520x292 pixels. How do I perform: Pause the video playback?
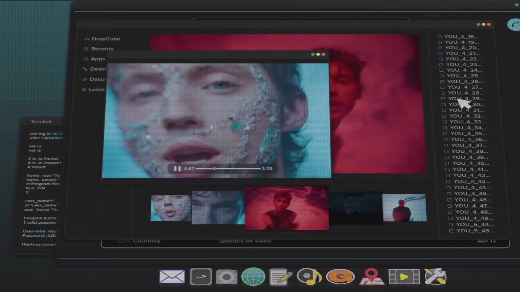(177, 168)
